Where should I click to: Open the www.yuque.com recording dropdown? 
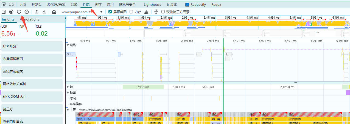coord(101,12)
